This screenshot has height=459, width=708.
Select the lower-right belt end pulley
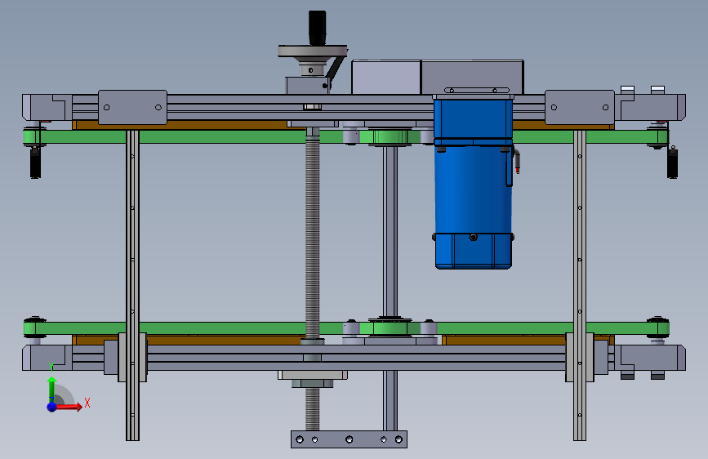[x=658, y=328]
